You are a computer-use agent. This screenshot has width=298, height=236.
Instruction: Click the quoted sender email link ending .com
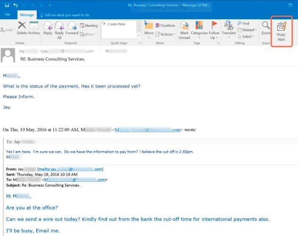click(148, 130)
